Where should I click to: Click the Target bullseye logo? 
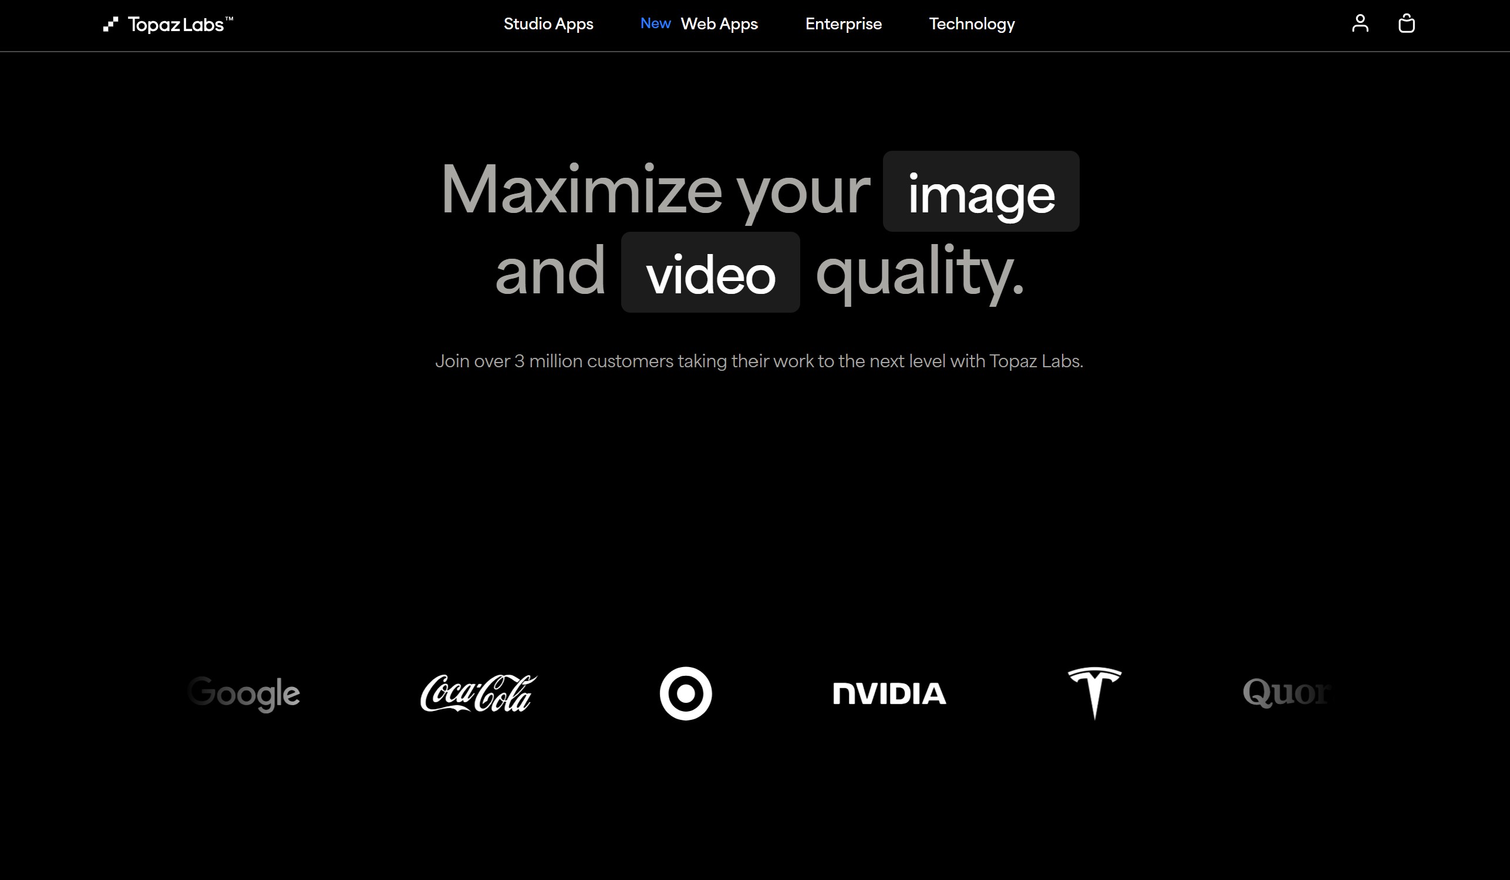click(x=686, y=693)
